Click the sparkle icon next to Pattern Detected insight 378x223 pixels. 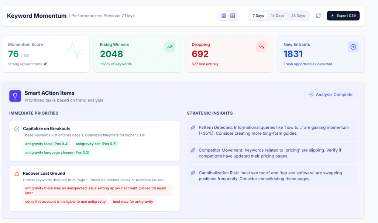(192, 127)
